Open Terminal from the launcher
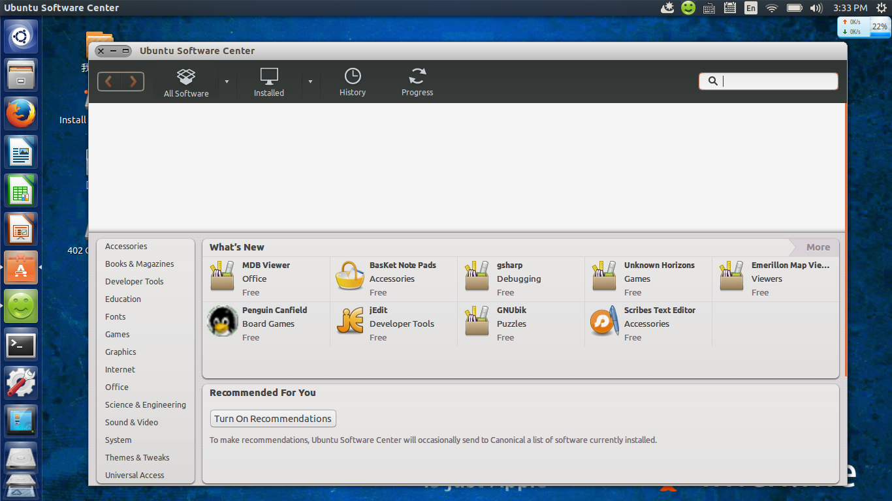Screen dimensions: 892x501 (x=21, y=344)
